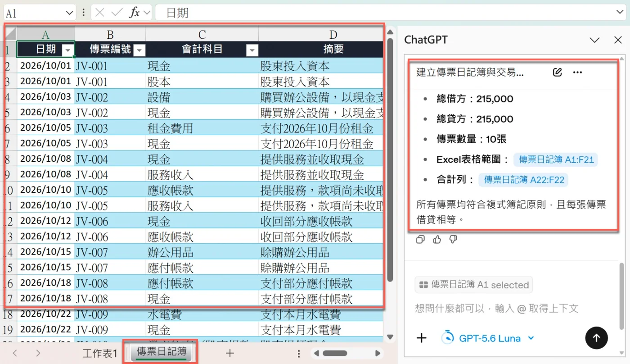
Task: Select the 水電費 cell
Action: (x=202, y=314)
